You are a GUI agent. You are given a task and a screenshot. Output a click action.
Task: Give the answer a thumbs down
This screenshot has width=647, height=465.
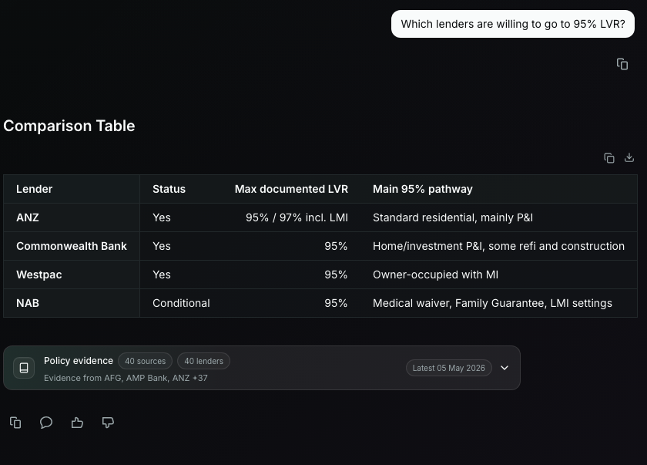click(108, 423)
